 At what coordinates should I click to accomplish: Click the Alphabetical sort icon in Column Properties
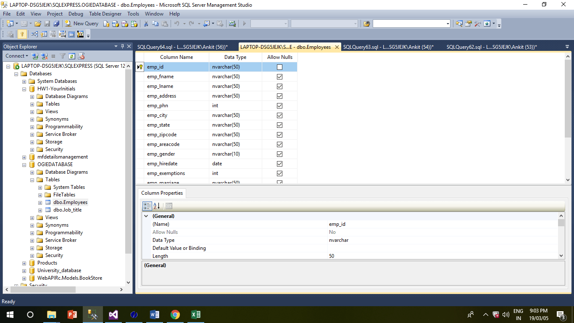(x=157, y=206)
